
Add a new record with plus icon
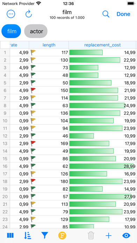pos(109,236)
